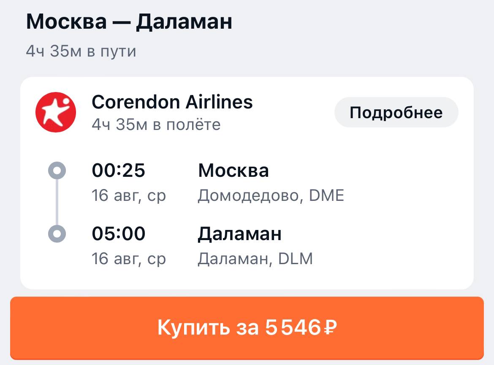Click the 4ч 35м в пути text
The width and height of the screenshot is (494, 365).
(x=81, y=51)
